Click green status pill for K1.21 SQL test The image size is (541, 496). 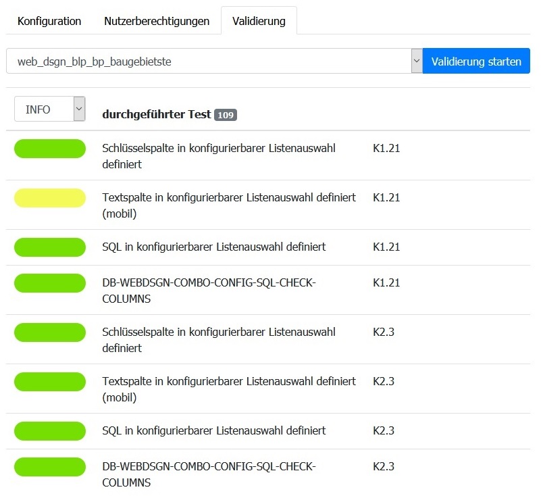50,247
